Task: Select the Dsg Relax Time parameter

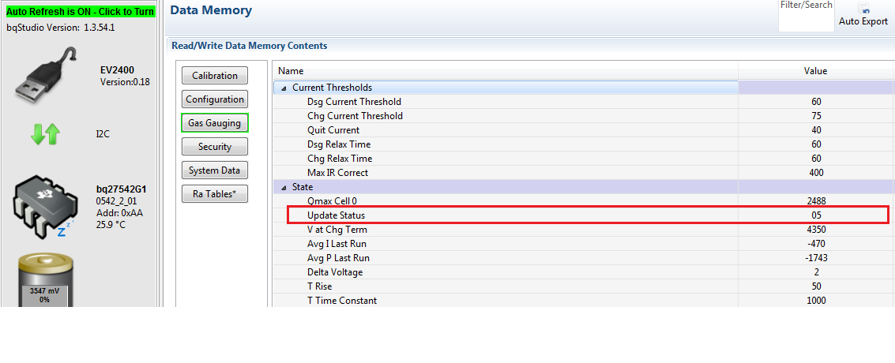Action: pyautogui.click(x=337, y=144)
